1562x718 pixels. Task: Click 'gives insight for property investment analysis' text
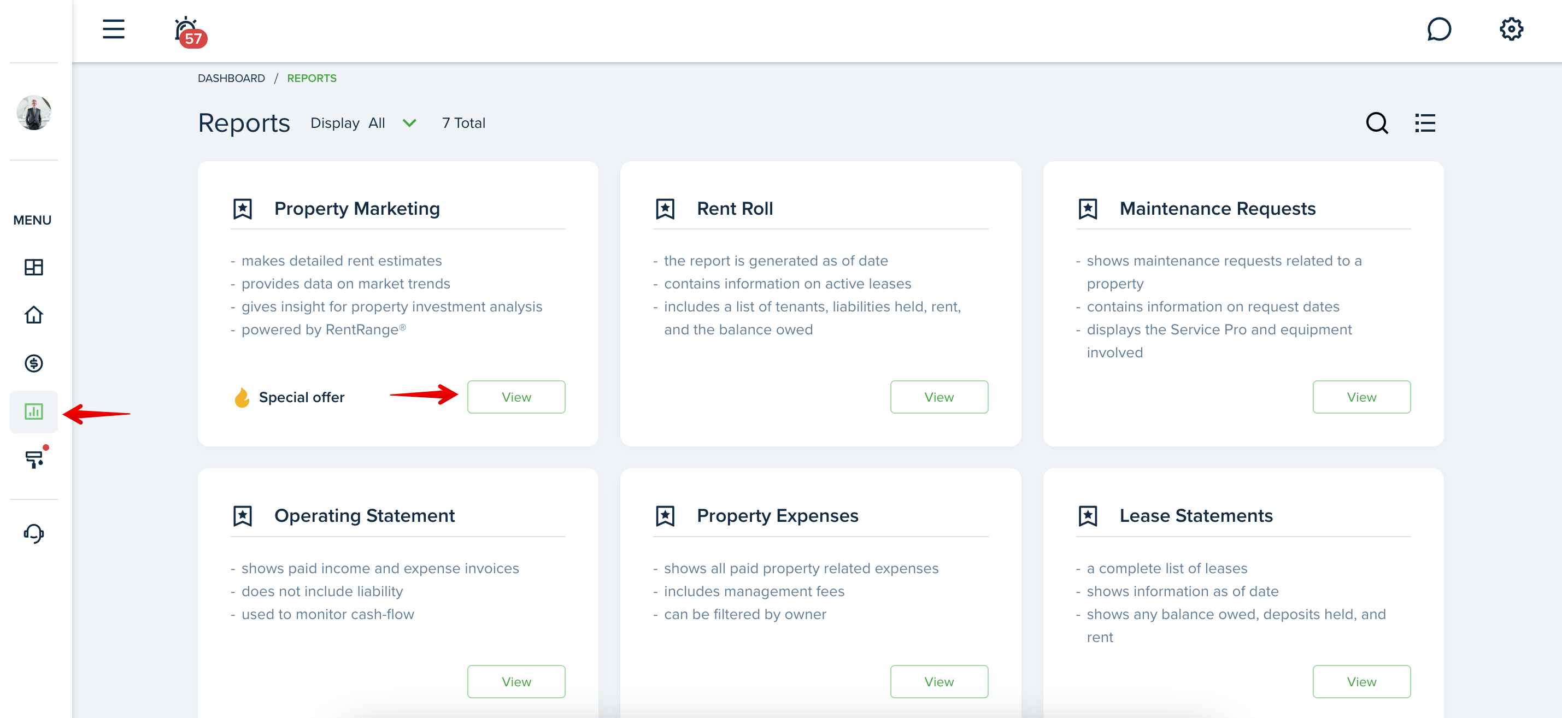coord(392,307)
